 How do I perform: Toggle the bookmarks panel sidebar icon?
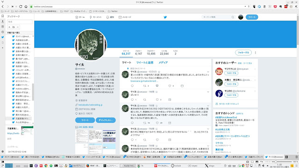3,16
